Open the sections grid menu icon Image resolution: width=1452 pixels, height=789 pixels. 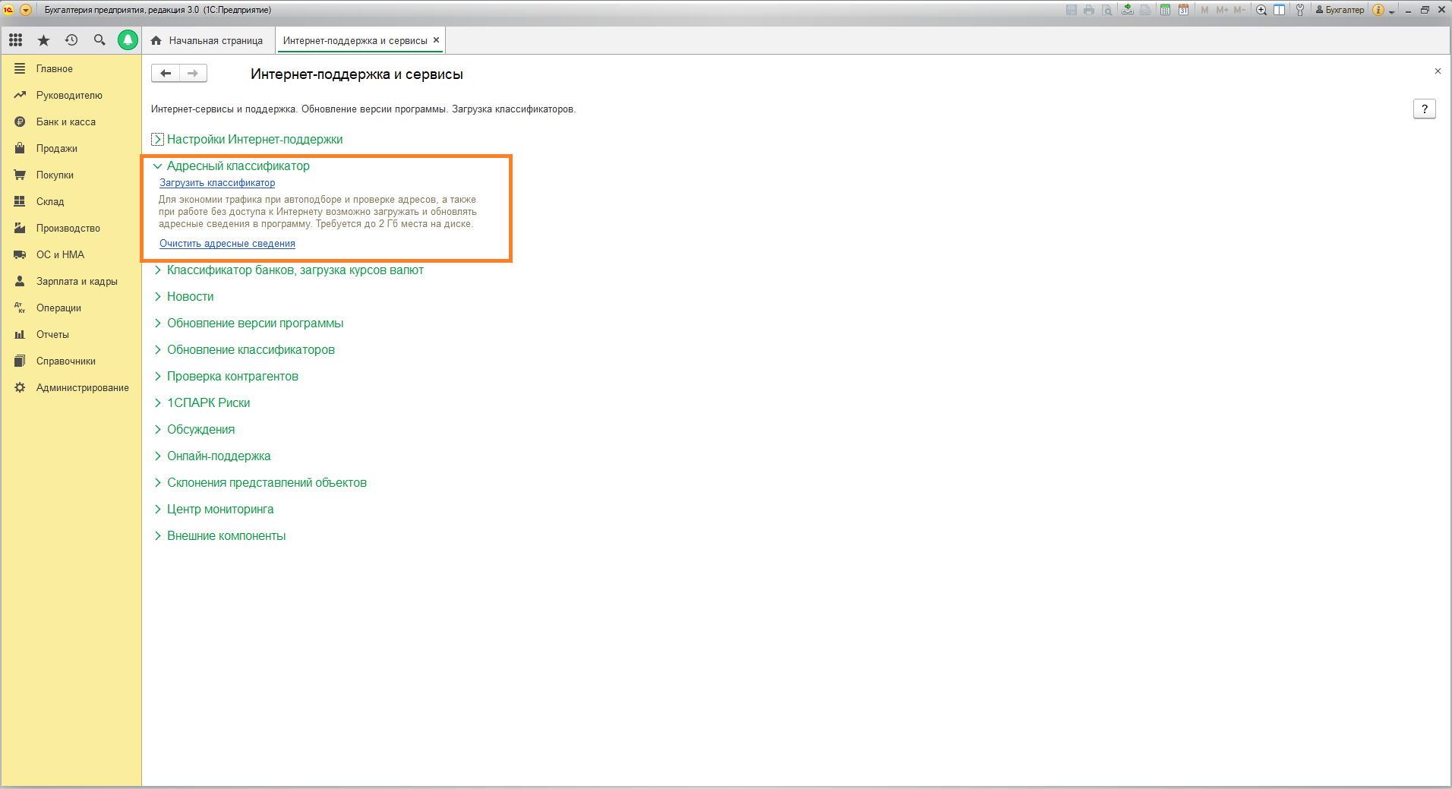click(15, 40)
